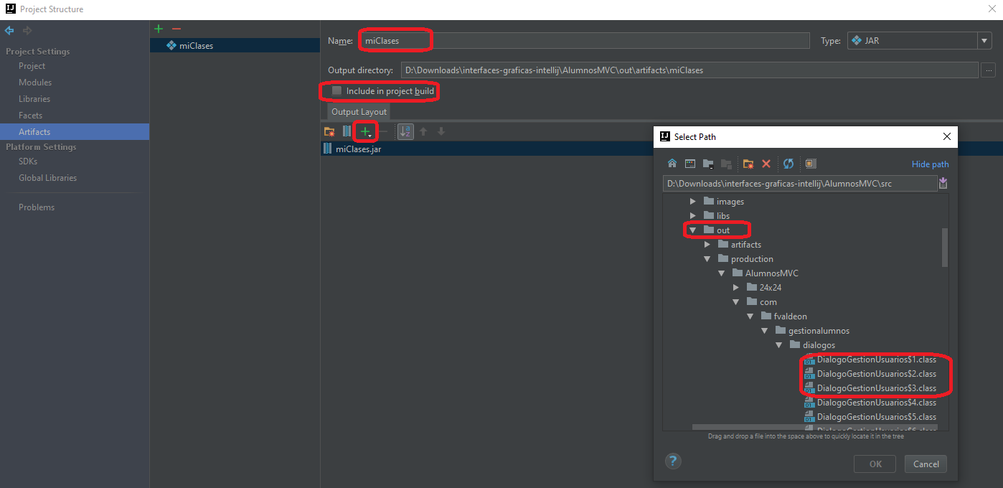1003x488 pixels.
Task: Click the Hide path link
Action: (930, 164)
